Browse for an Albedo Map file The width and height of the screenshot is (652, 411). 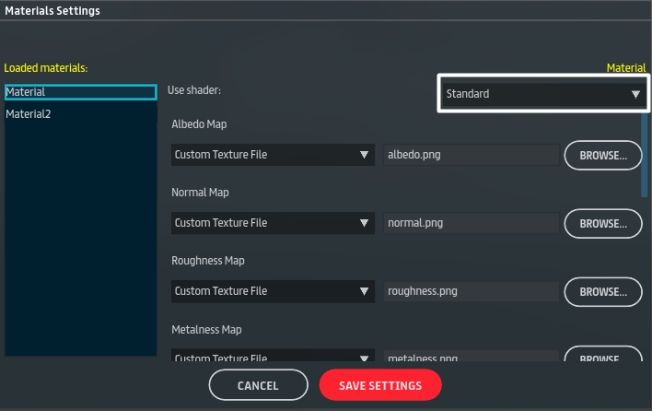[x=602, y=155]
